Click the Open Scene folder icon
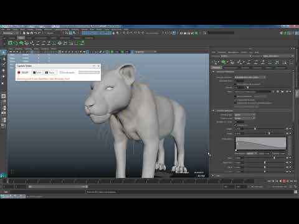This screenshot has height=224, width=299. pos(28,33)
